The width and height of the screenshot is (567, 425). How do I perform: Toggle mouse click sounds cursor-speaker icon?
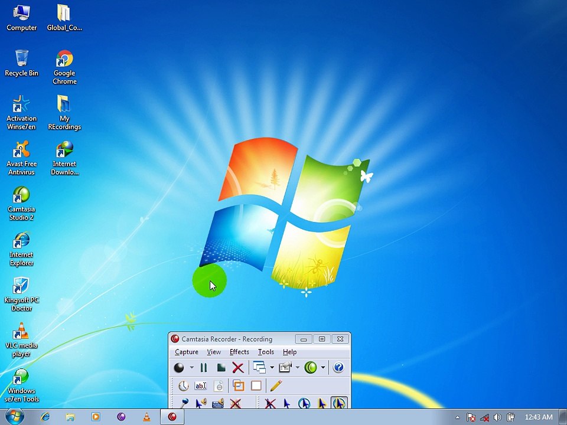point(201,403)
